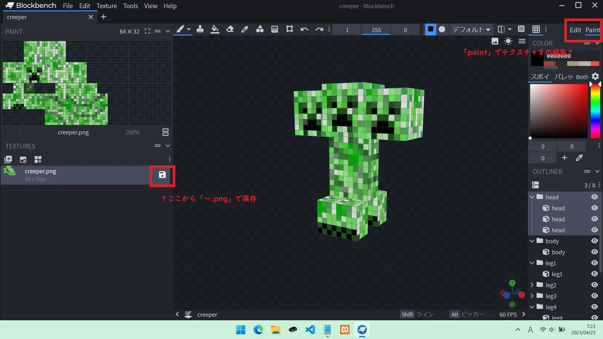
Task: Click the rainbow hue slider
Action: (595, 111)
